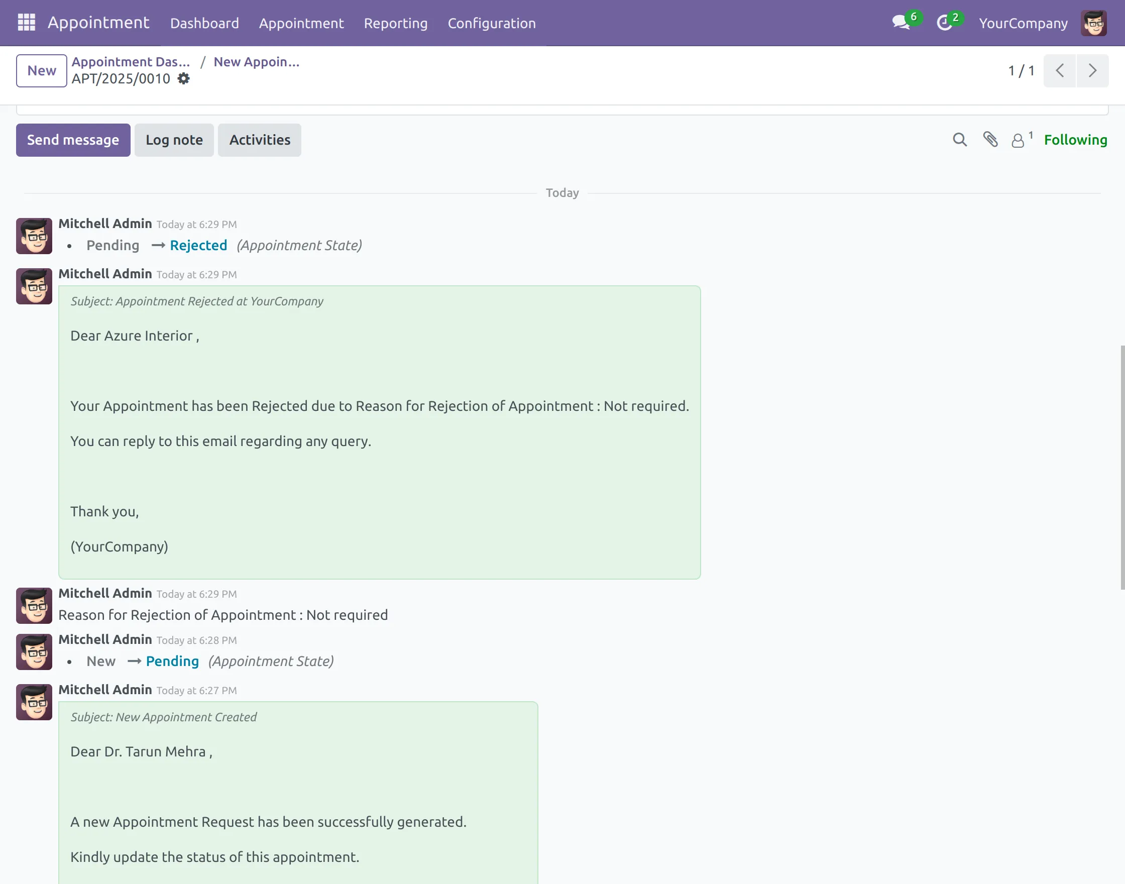Open the Appointment menu item
Viewport: 1125px width, 884px height.
[x=301, y=23]
